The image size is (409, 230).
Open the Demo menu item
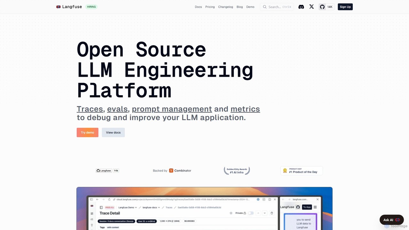(x=250, y=7)
